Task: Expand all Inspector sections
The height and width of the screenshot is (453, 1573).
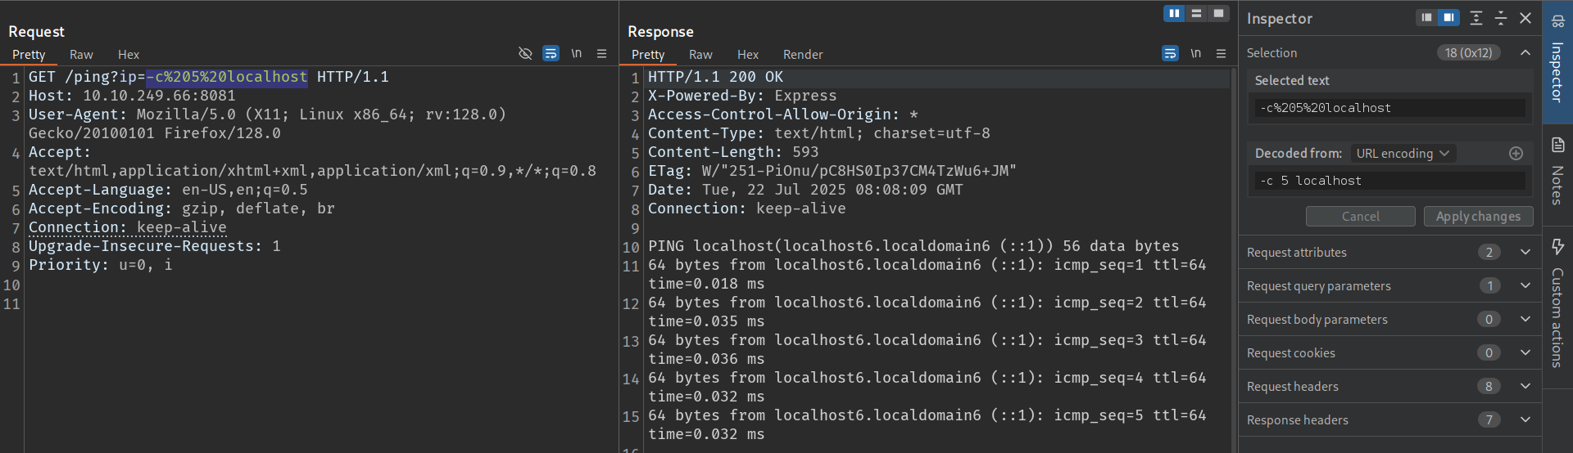Action: [x=1476, y=18]
